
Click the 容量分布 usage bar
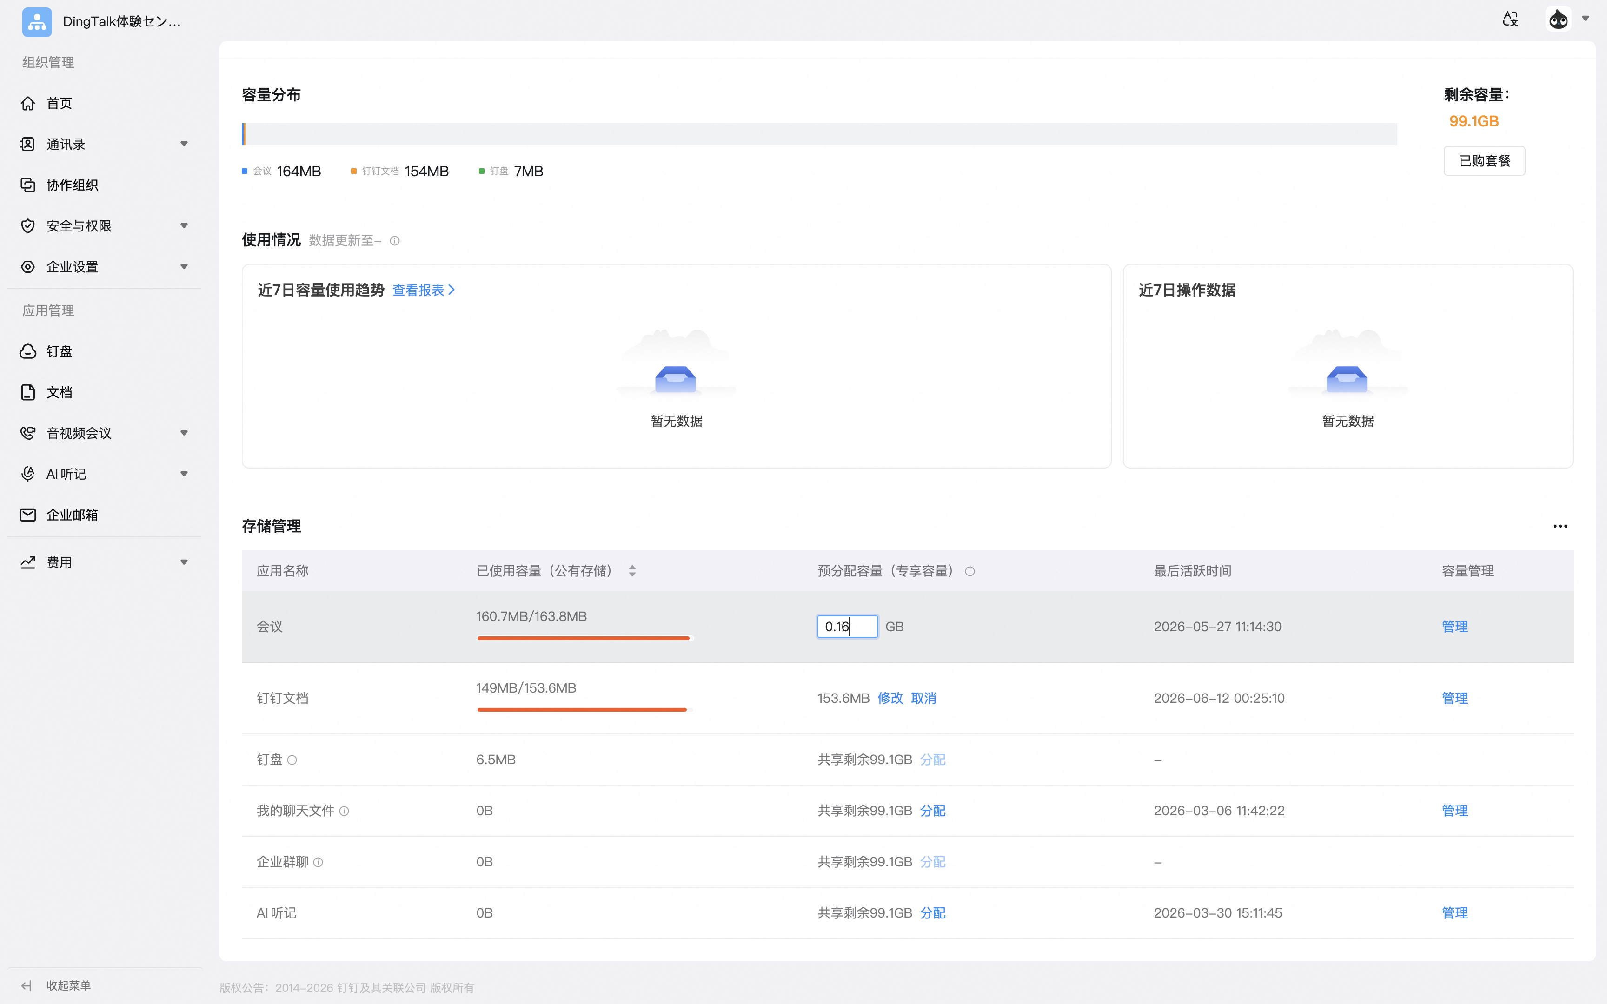tap(819, 134)
